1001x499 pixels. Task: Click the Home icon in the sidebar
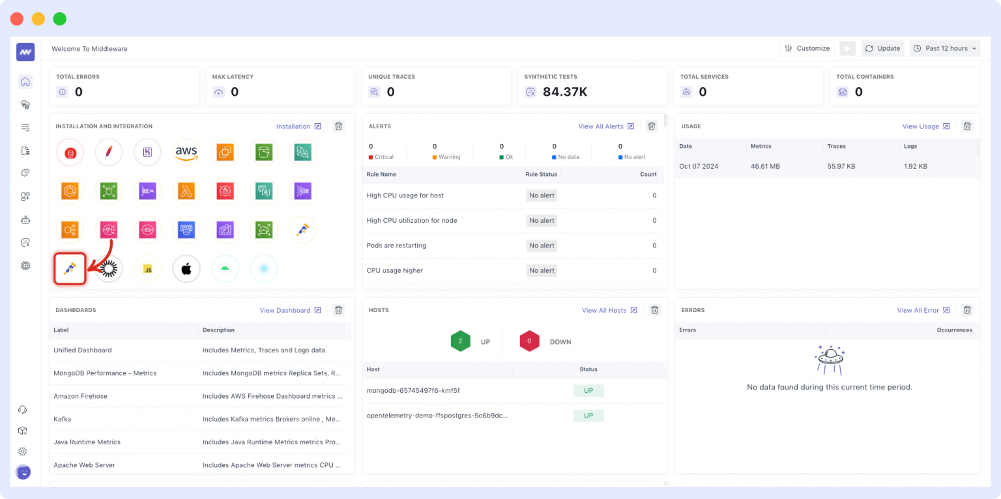(25, 81)
